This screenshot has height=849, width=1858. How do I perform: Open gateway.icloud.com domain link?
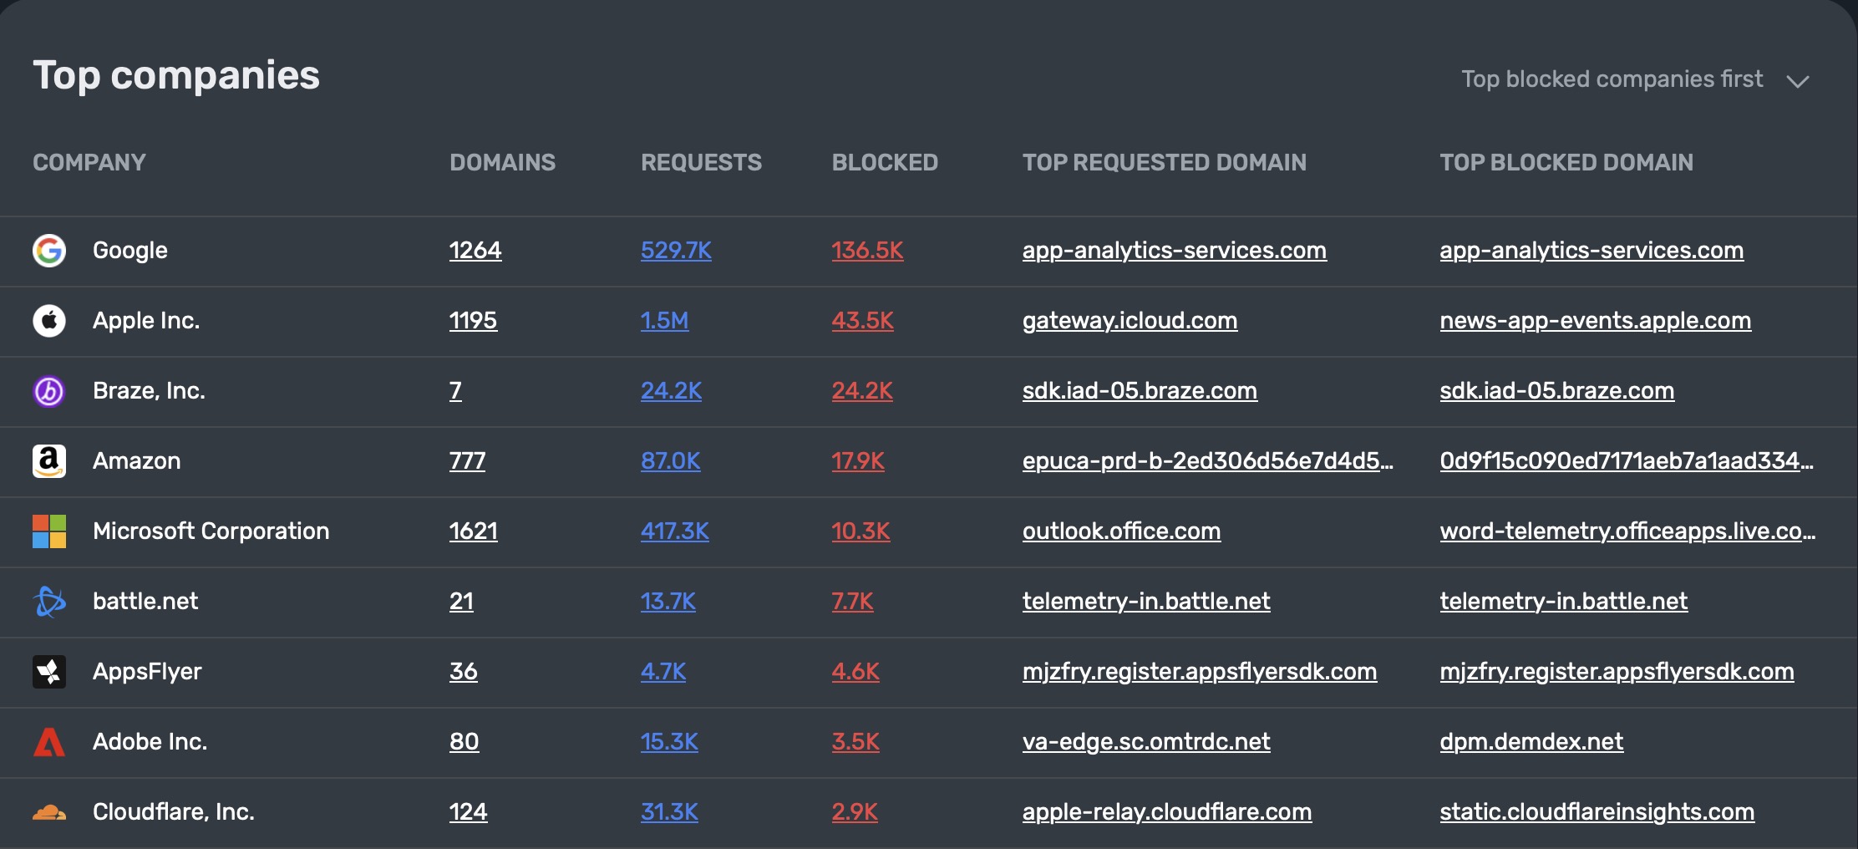click(x=1130, y=321)
